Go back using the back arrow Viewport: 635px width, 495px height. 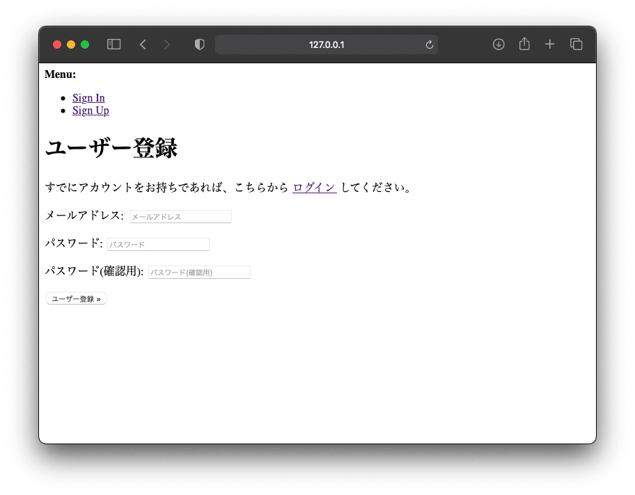[x=143, y=44]
